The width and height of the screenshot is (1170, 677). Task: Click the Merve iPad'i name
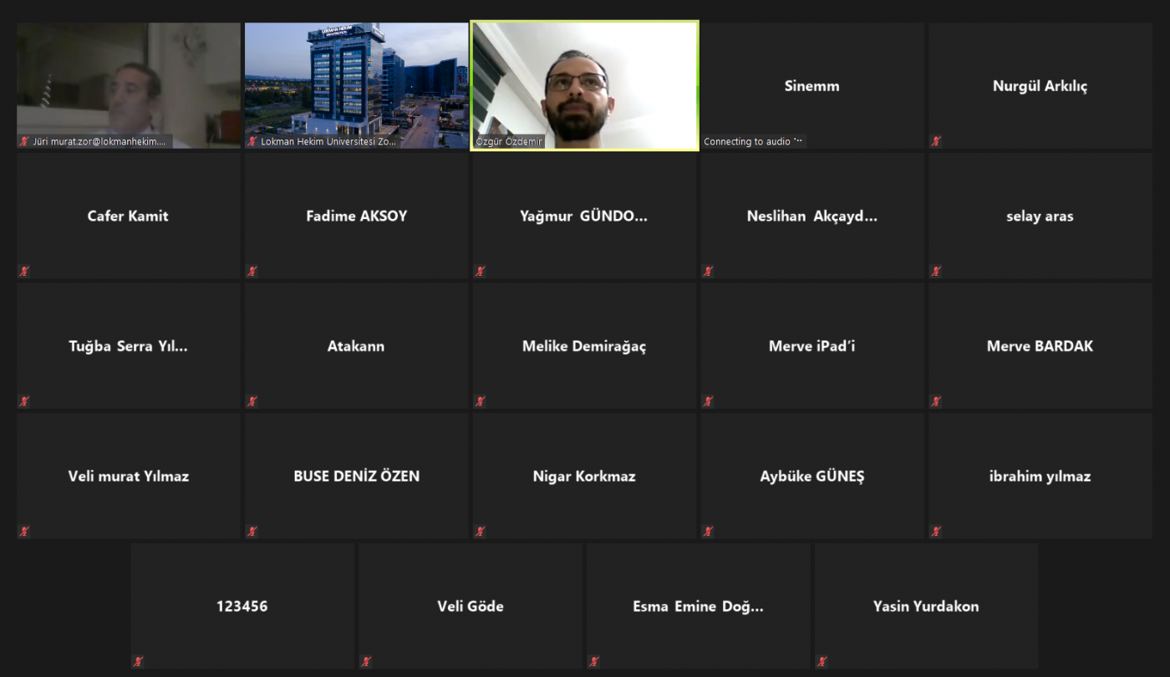812,346
